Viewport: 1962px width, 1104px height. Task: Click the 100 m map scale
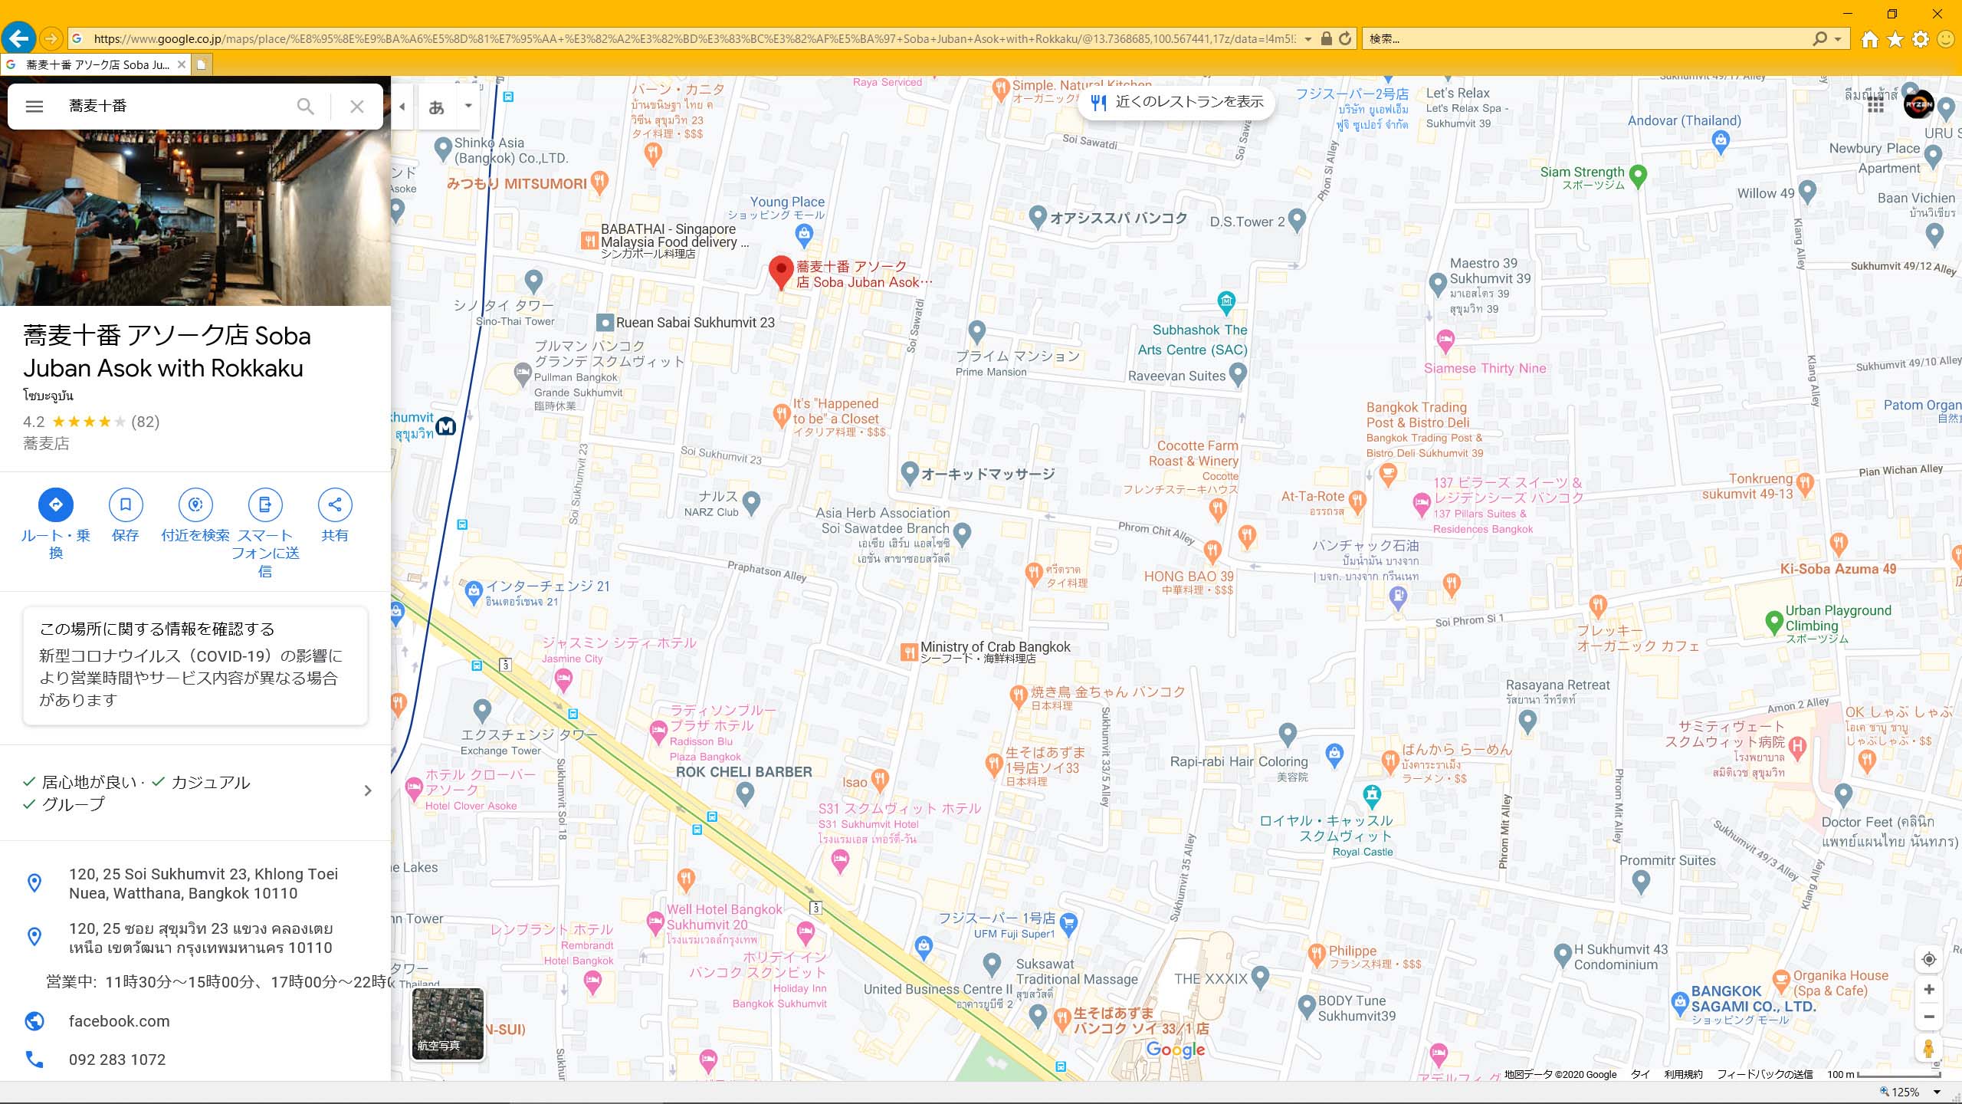pos(1884,1074)
